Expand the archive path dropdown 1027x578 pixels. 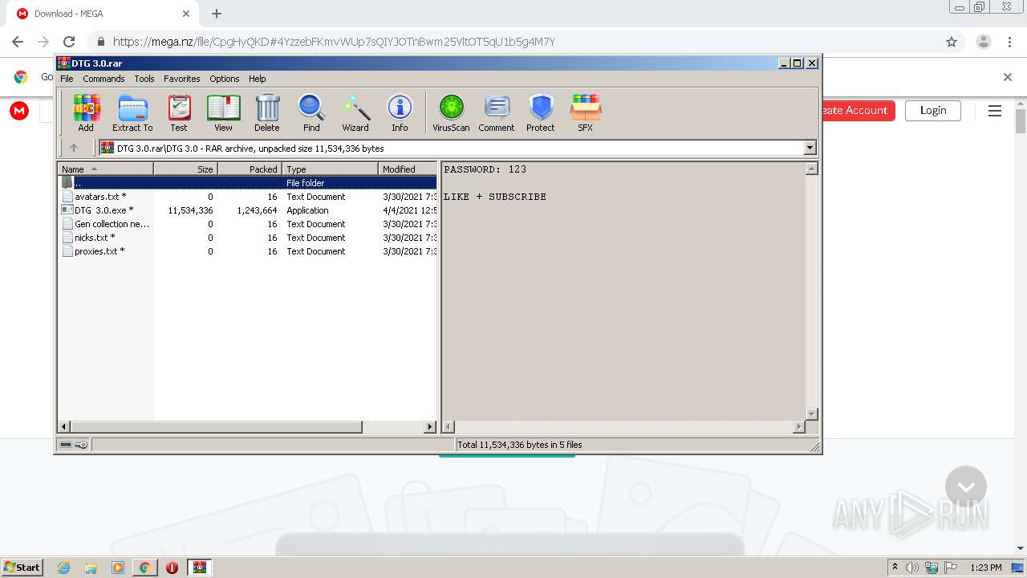tap(810, 148)
